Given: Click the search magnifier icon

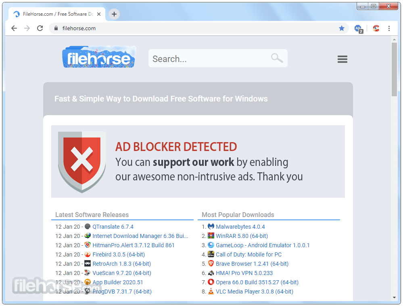Looking at the screenshot, I should tap(277, 58).
